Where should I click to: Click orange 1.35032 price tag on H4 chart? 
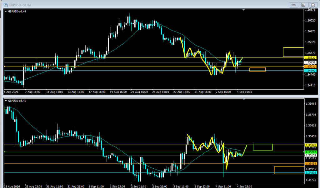(x=310, y=67)
